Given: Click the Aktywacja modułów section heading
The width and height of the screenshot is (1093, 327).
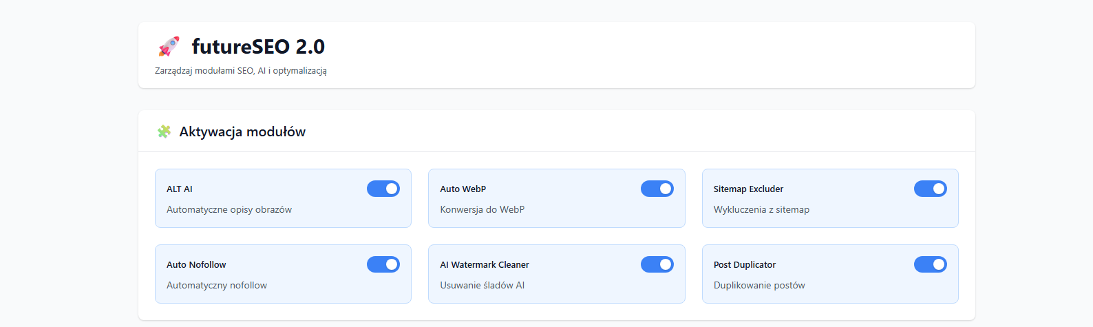Looking at the screenshot, I should coord(242,131).
